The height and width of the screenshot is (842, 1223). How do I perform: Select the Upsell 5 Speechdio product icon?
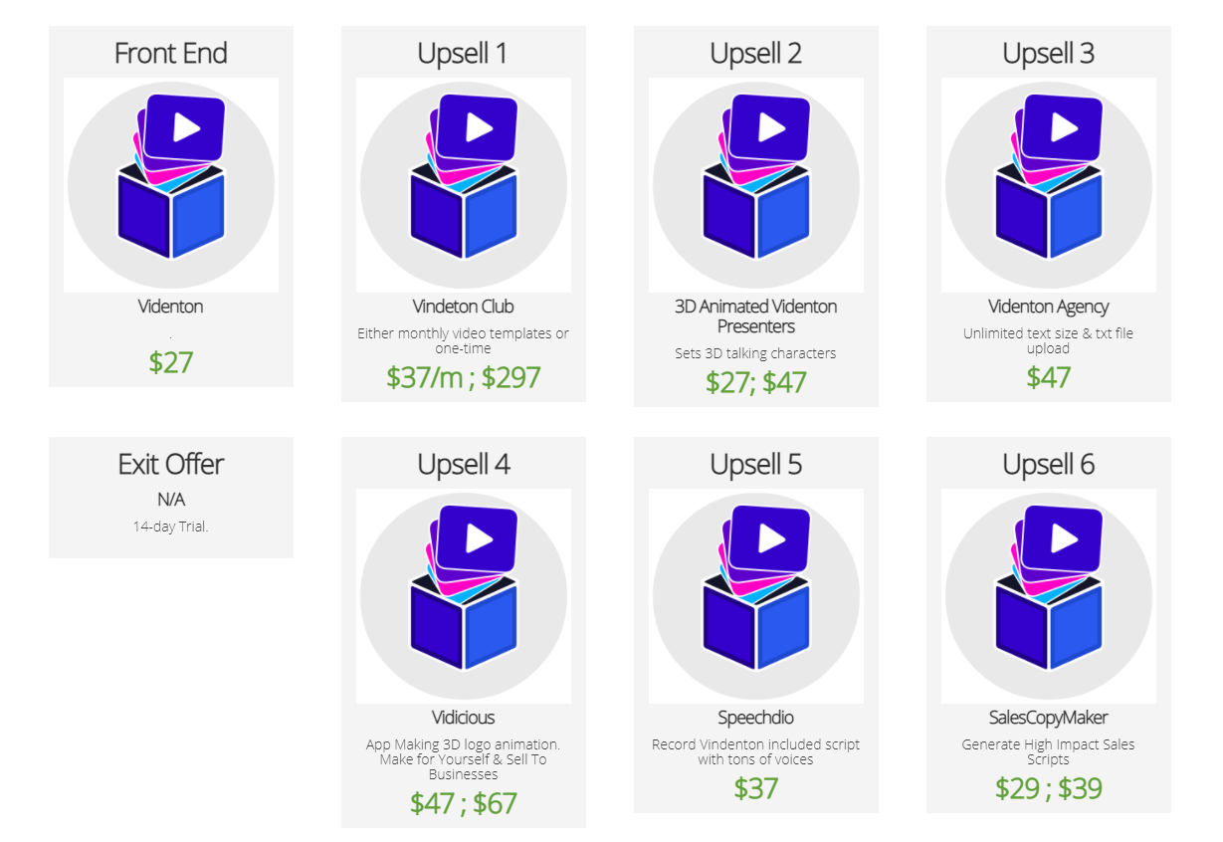(756, 596)
